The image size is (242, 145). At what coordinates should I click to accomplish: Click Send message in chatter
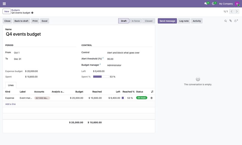(x=167, y=21)
